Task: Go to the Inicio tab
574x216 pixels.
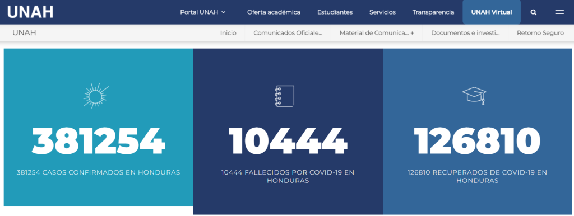Action: (x=228, y=33)
